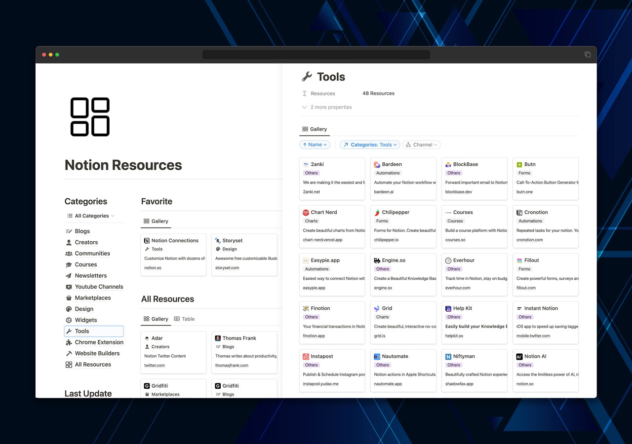Click the Notion AI card logo icon
This screenshot has height=444, width=632.
pos(519,356)
